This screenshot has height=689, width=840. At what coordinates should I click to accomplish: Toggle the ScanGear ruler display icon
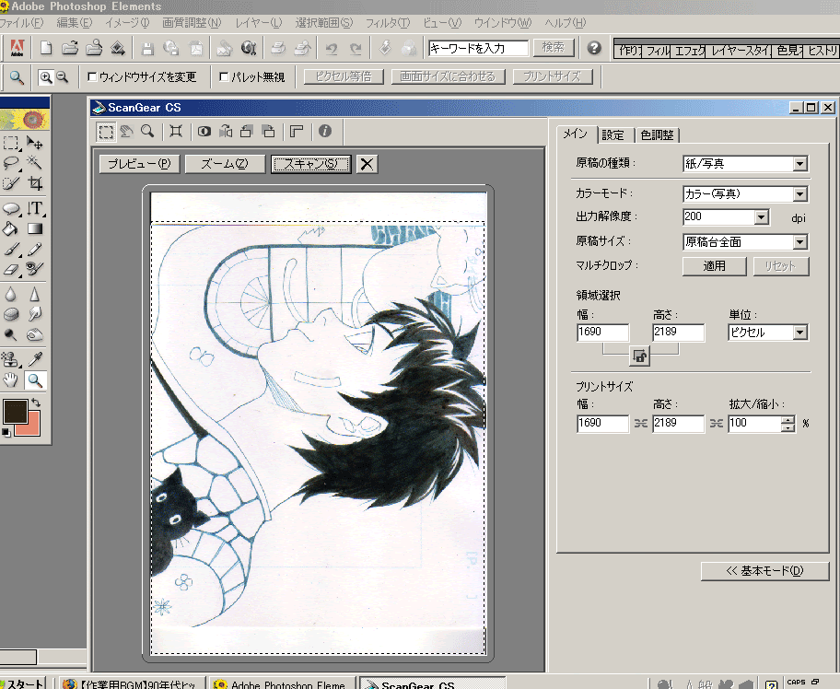pos(297,132)
